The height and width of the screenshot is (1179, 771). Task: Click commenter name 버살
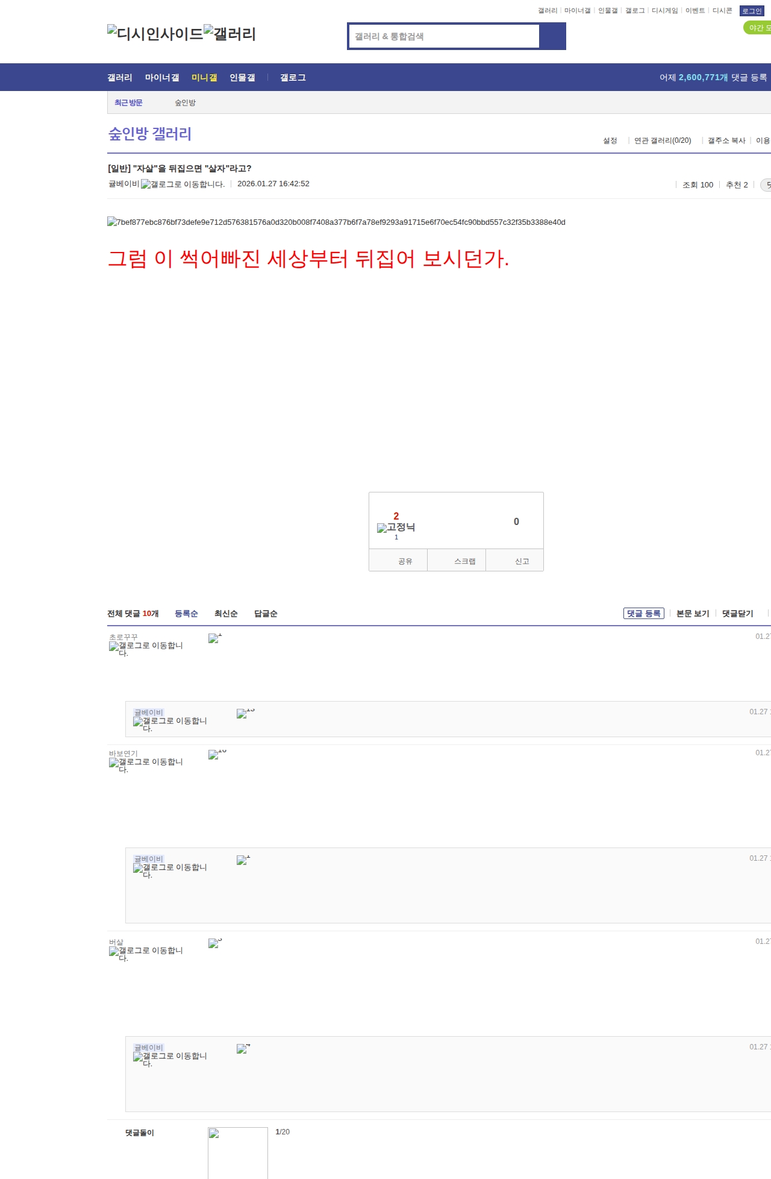click(x=116, y=942)
